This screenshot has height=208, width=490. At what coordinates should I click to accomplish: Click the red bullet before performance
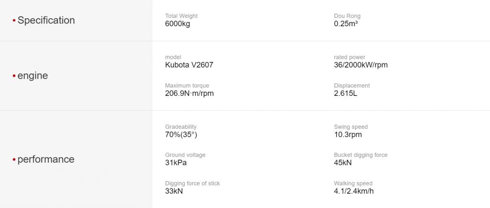pyautogui.click(x=14, y=159)
